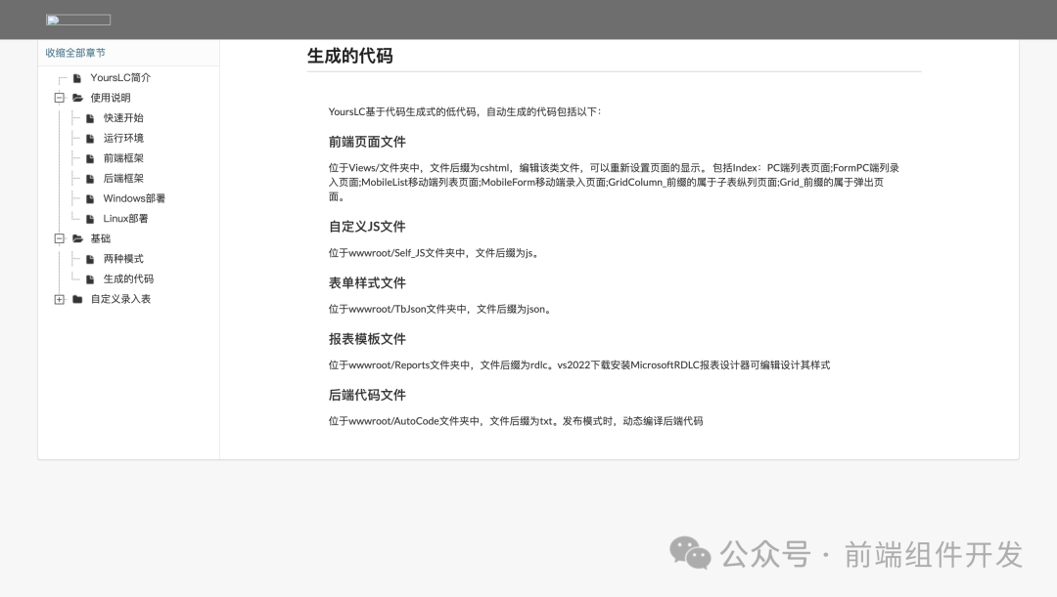Click the document icon beside 生成的代码
The width and height of the screenshot is (1057, 597).
point(90,278)
